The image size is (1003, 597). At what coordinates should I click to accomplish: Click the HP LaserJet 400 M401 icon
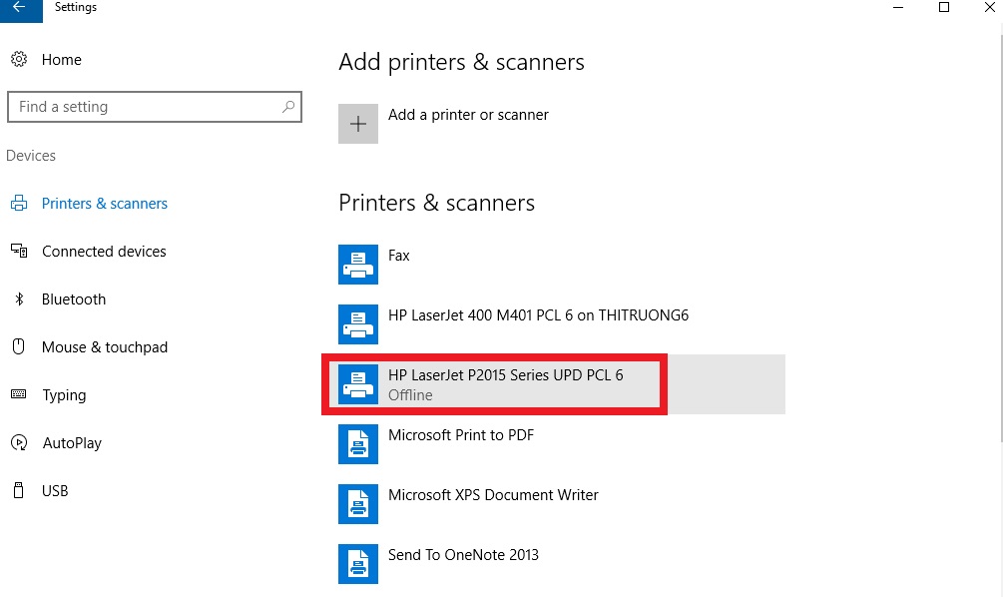tap(358, 324)
